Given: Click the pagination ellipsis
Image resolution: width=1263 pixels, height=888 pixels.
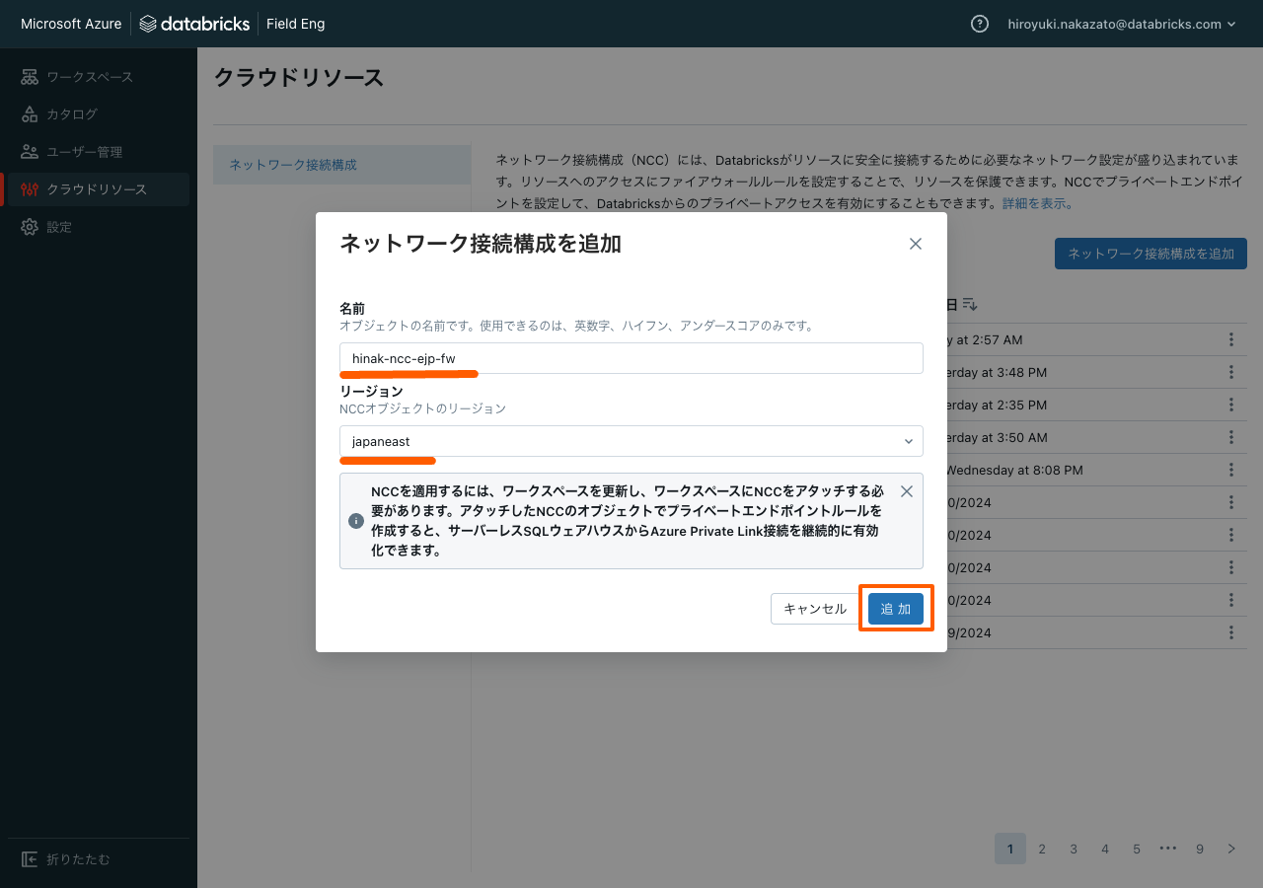Looking at the screenshot, I should (x=1168, y=849).
